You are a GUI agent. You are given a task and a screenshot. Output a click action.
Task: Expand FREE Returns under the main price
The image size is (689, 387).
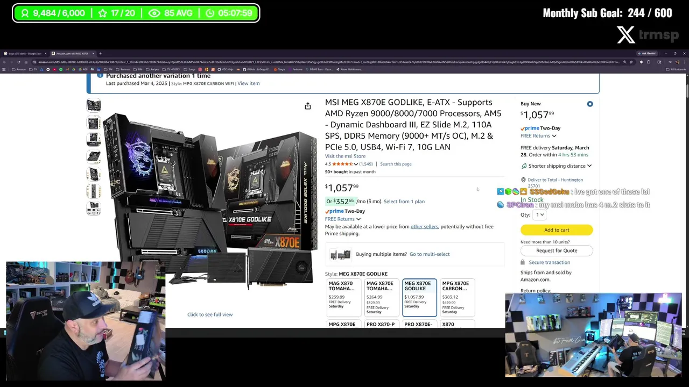(343, 219)
